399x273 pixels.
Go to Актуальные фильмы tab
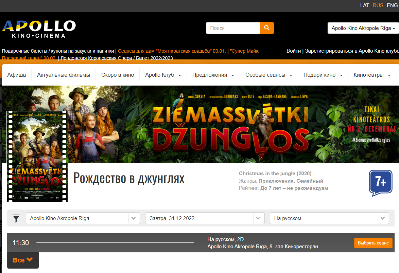(x=64, y=75)
